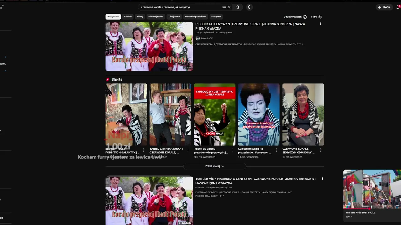Play first result thumbnail Korale przyszłej Matki Polski
Viewport: 401px width, 225px height.
[149, 46]
